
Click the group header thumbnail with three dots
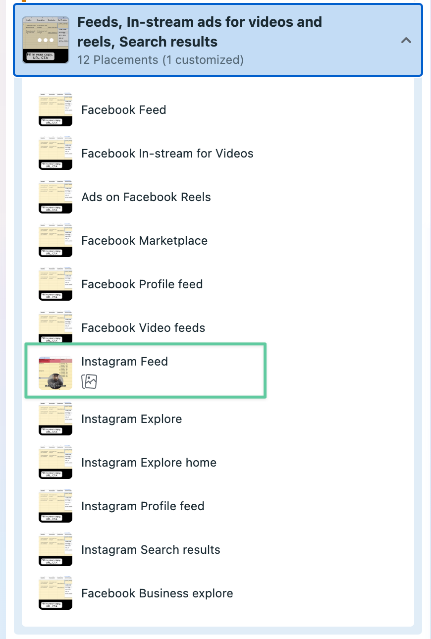(x=46, y=40)
